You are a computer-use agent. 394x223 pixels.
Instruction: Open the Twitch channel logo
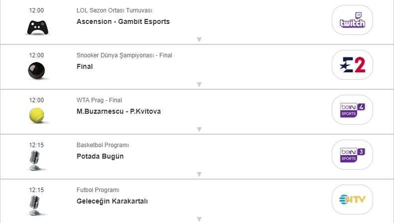coord(352,20)
